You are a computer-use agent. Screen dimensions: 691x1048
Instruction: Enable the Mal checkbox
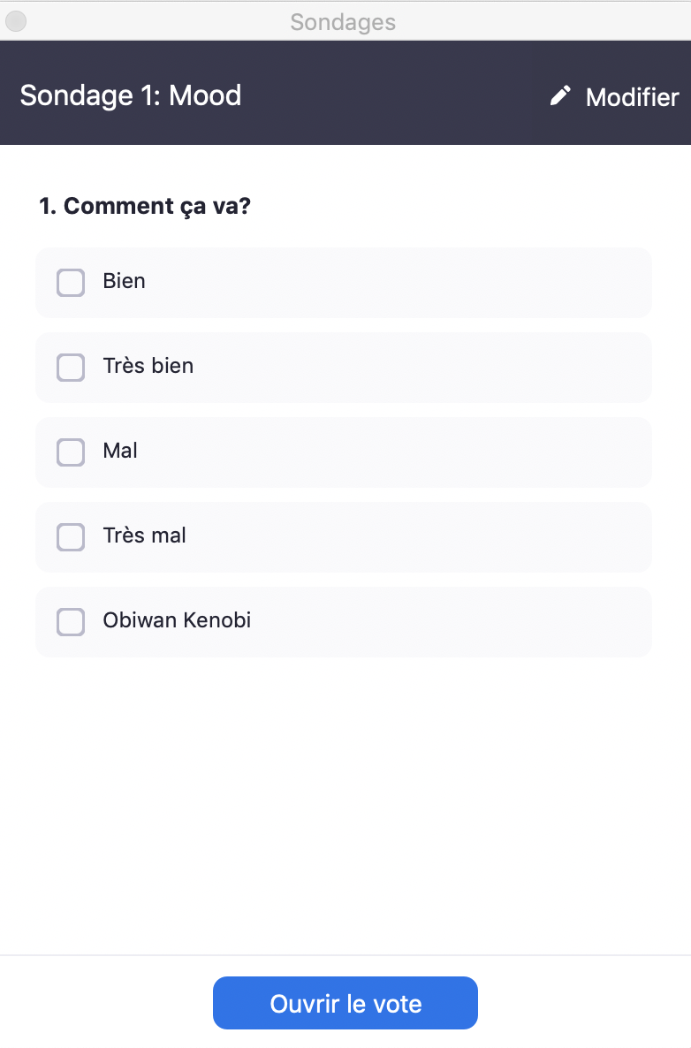pyautogui.click(x=71, y=452)
